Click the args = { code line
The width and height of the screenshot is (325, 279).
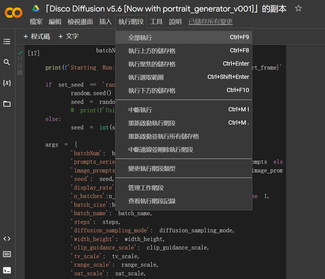pyautogui.click(x=61, y=145)
